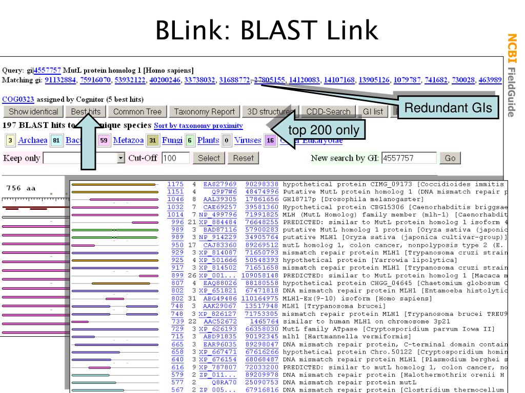
Task: Open accession ABD91835 link
Action: [220, 337]
